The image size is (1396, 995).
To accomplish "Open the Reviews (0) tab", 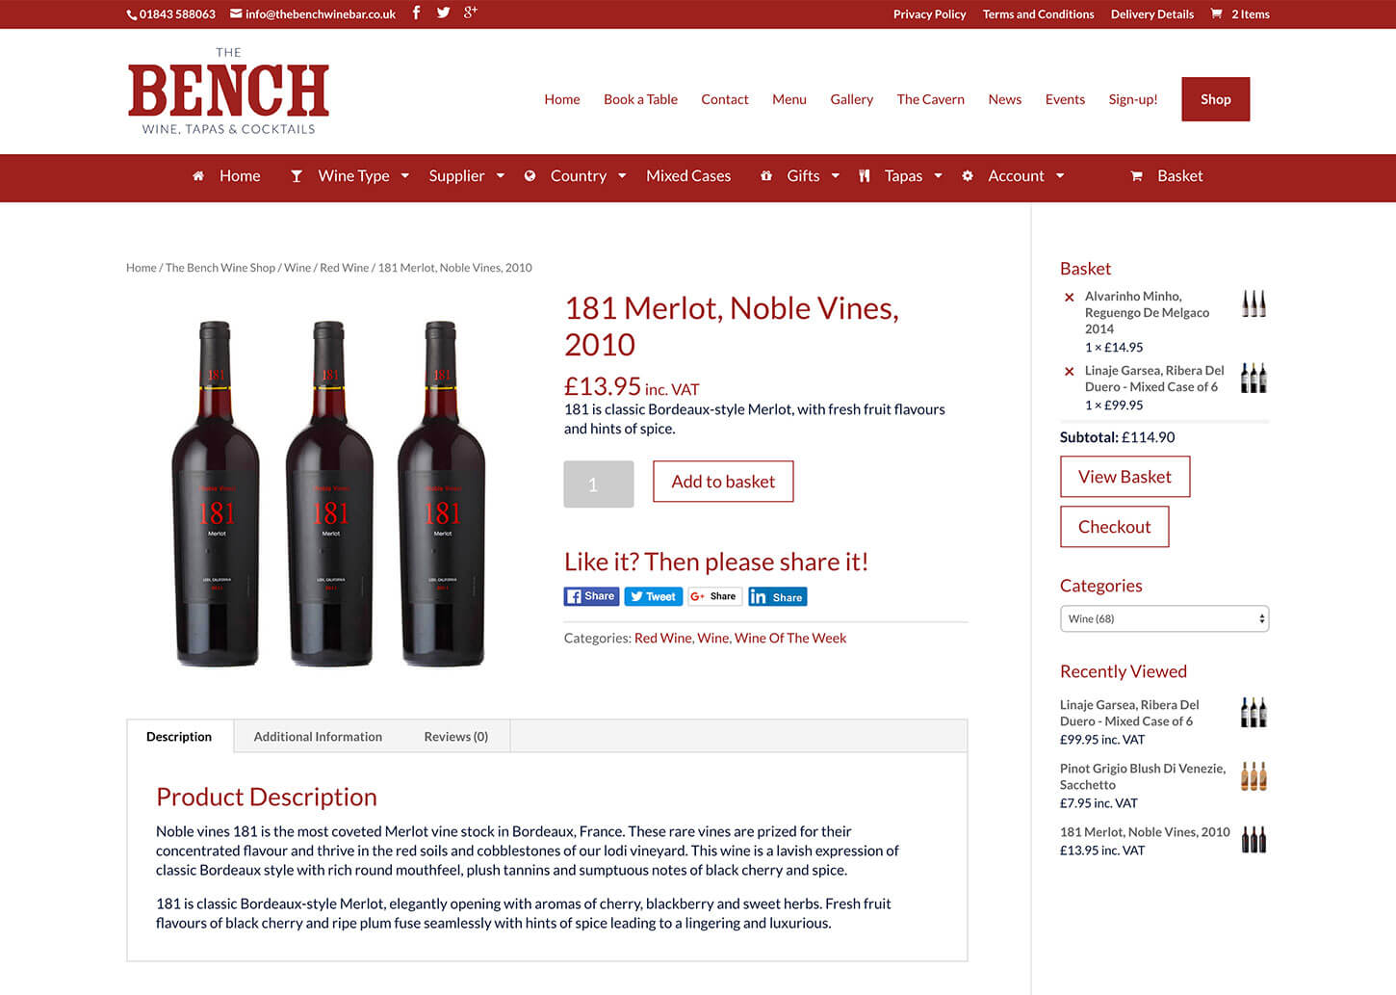I will pos(456,737).
